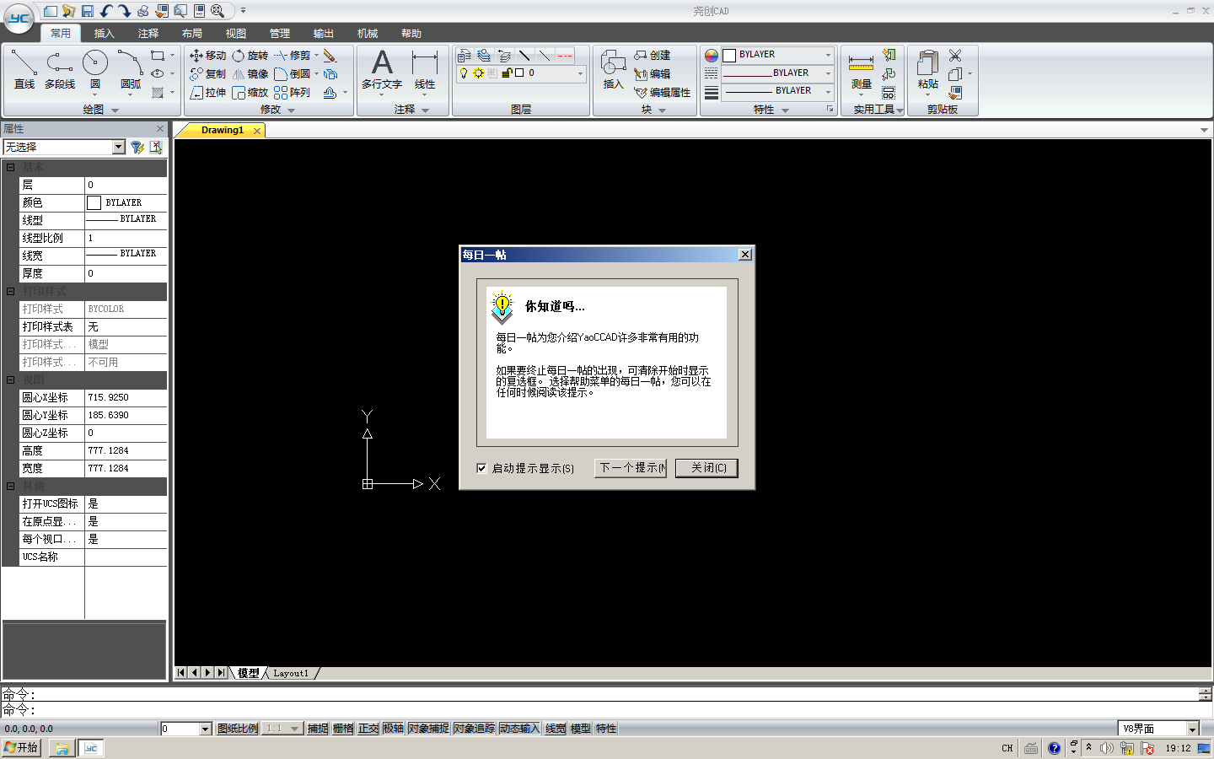Select the 多段线 (Polyline) tool
Image resolution: width=1214 pixels, height=759 pixels.
coord(60,70)
